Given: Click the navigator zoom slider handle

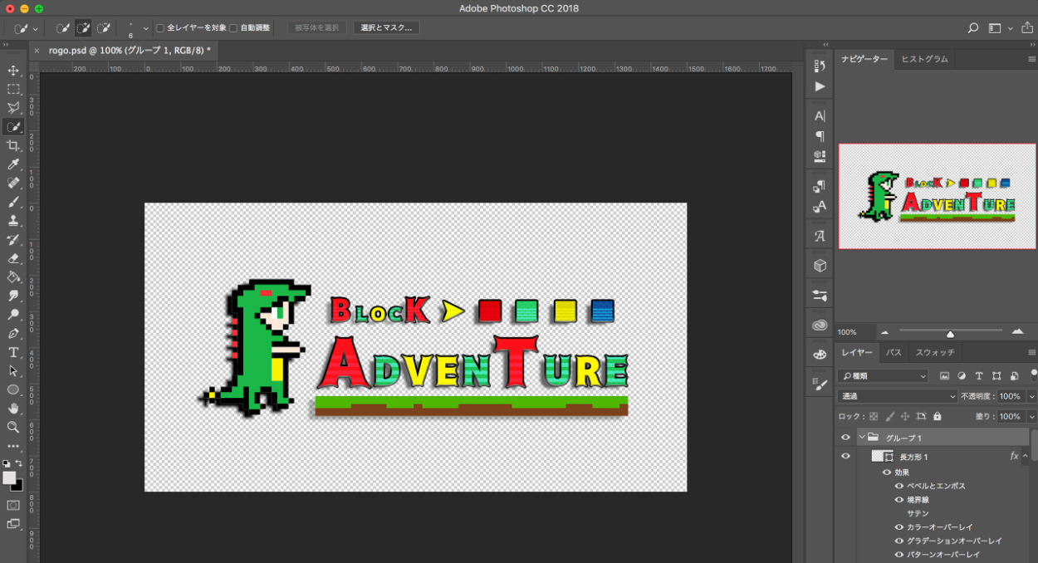Looking at the screenshot, I should (950, 334).
